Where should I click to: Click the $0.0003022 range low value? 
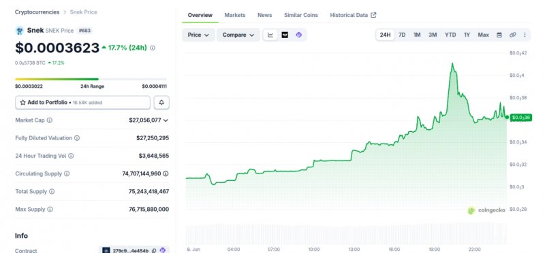(x=29, y=86)
